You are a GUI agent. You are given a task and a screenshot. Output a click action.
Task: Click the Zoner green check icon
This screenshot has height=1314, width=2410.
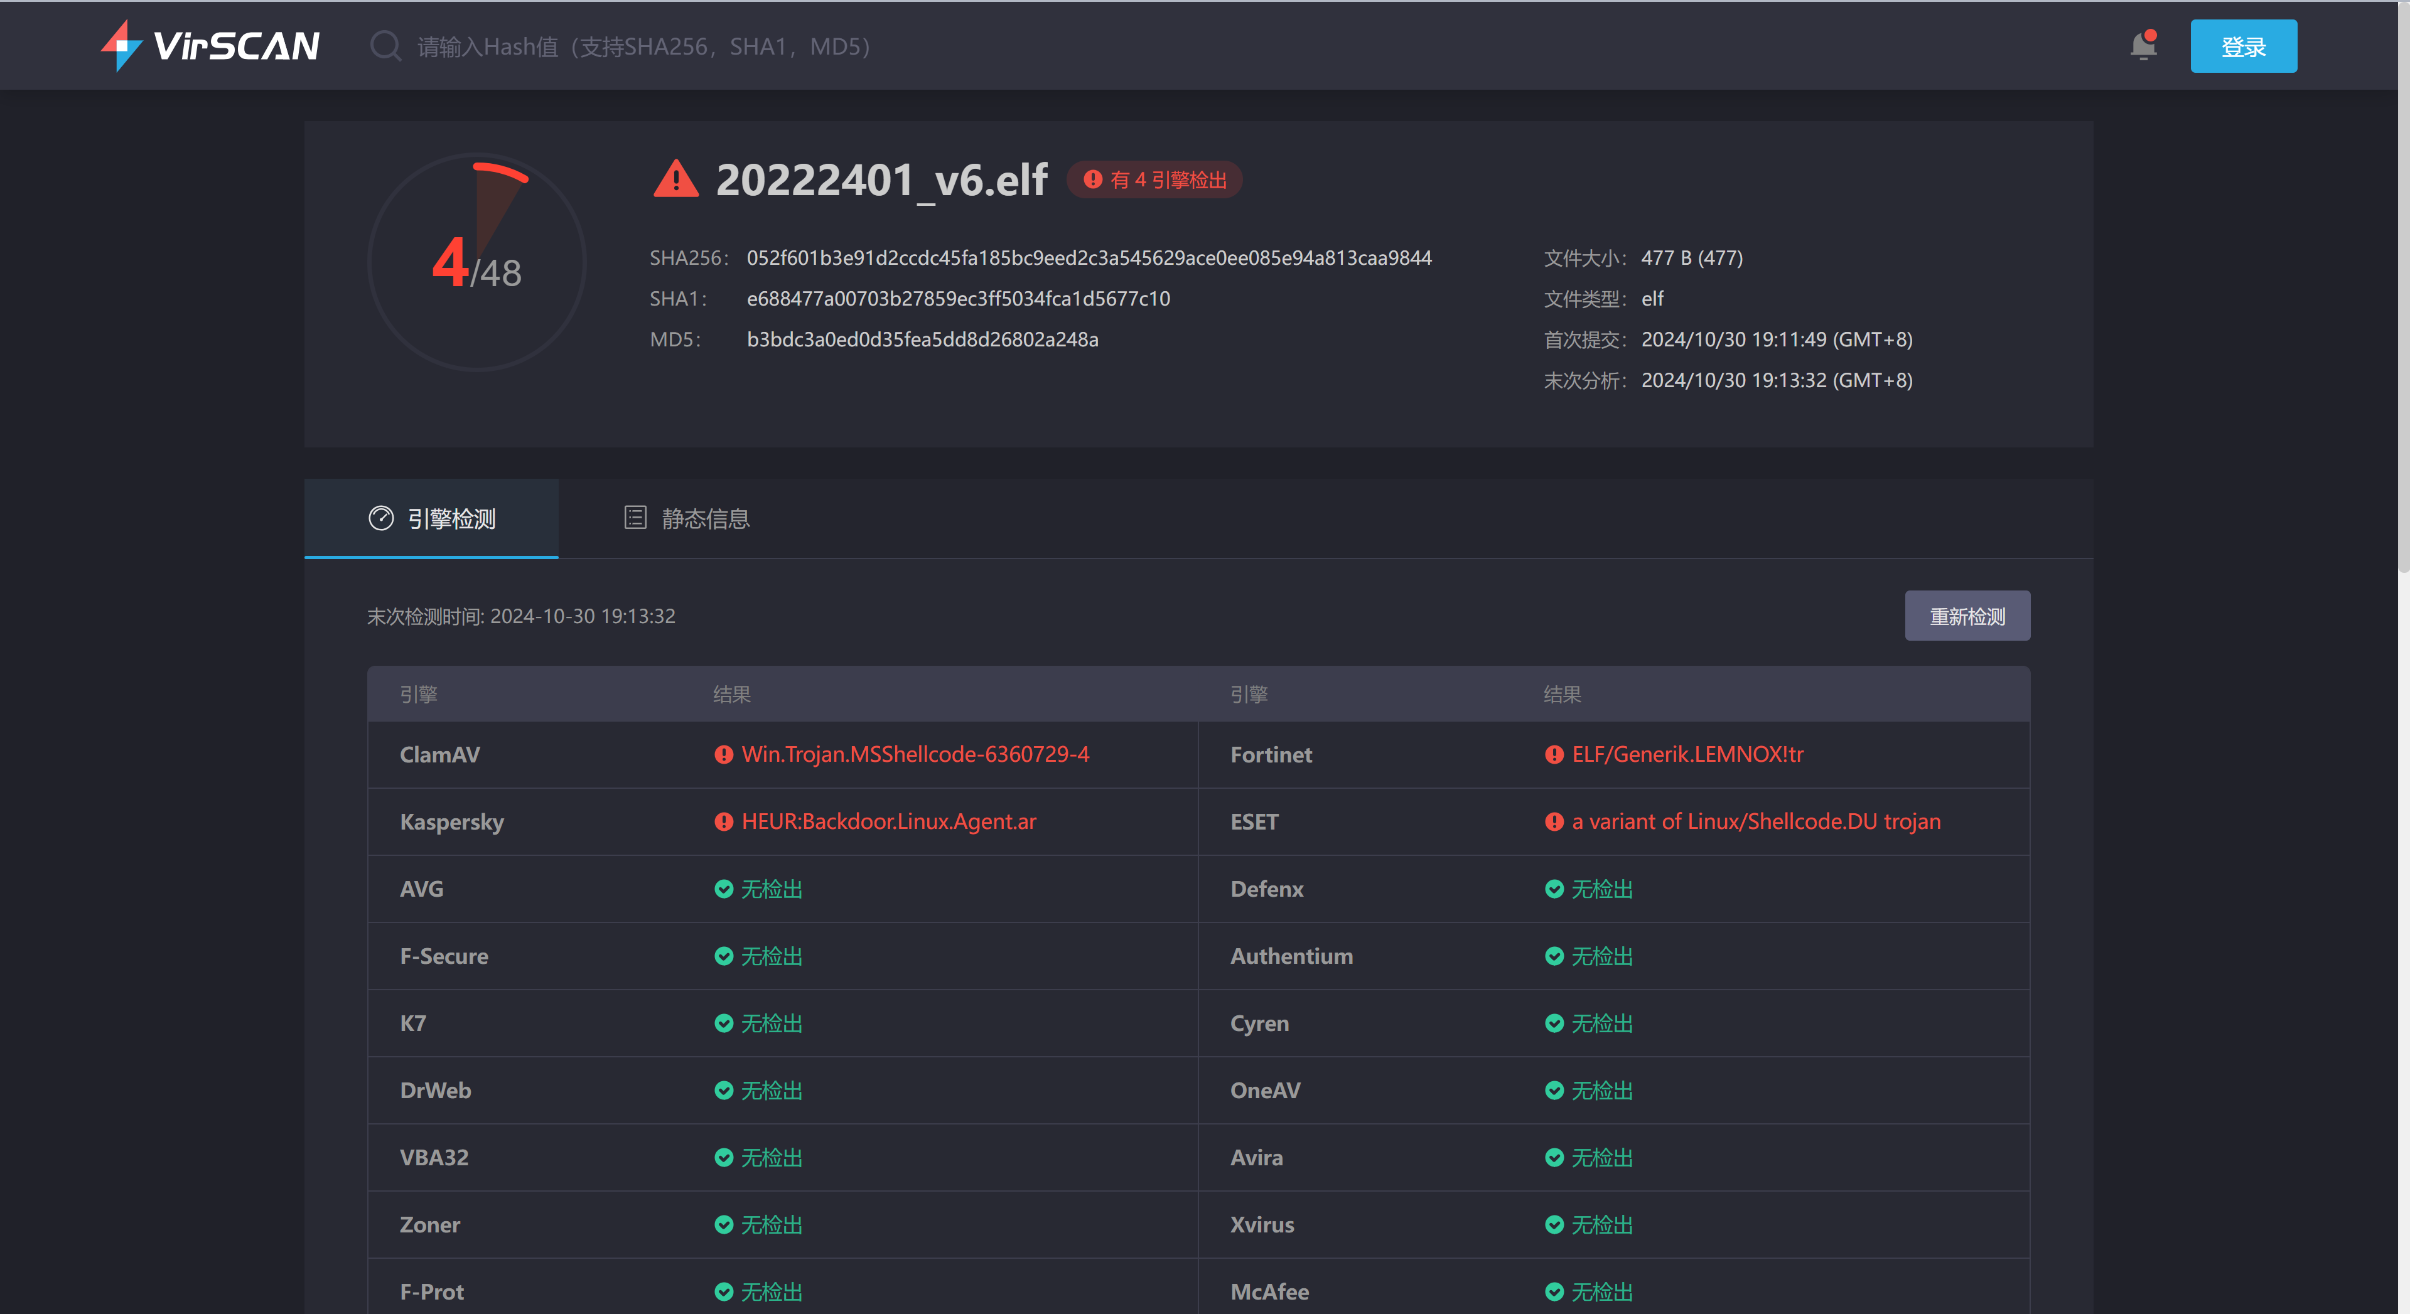tap(723, 1225)
